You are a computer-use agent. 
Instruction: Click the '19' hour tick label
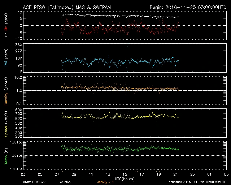[x=159, y=174]
